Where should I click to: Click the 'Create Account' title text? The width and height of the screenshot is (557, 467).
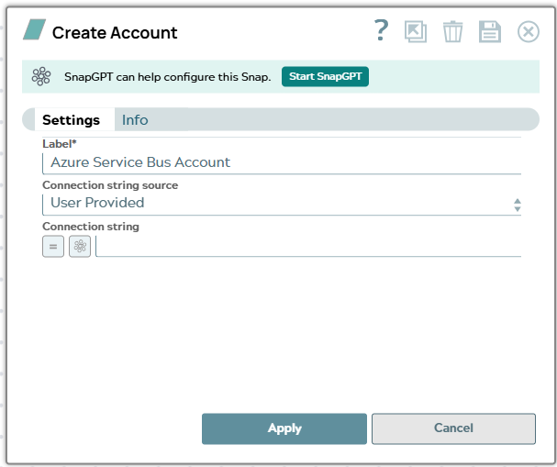tap(115, 33)
